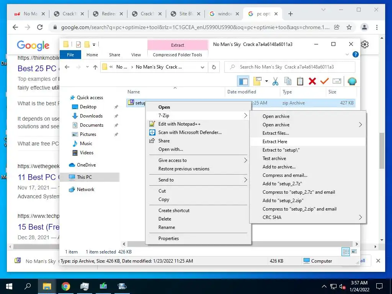
Task: Choose Extract to "setup\" entry
Action: pos(307,150)
